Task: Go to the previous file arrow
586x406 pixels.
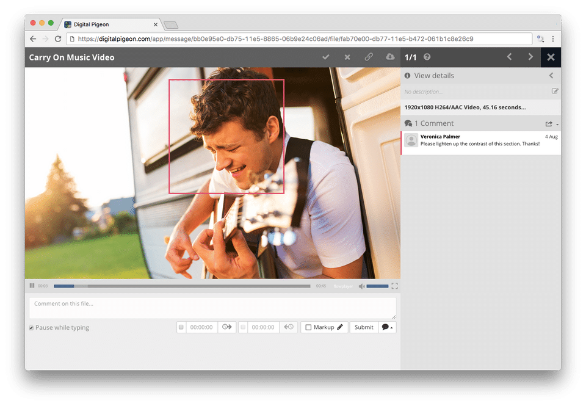Action: tap(509, 57)
